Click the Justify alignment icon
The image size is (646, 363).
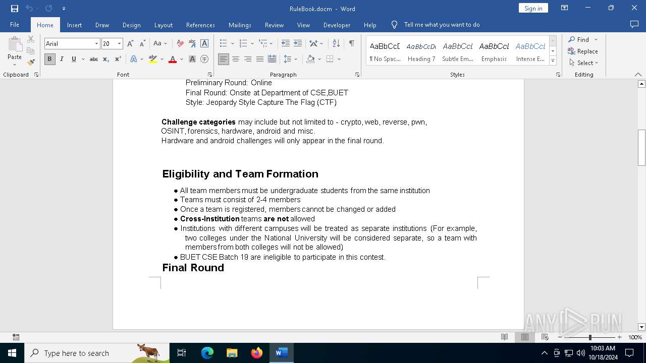[260, 59]
